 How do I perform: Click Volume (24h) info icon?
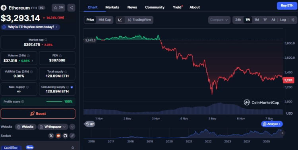coord(28,56)
